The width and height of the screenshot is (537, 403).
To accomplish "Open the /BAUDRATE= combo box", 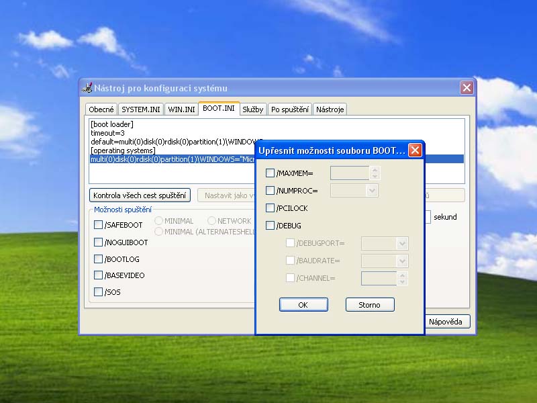I will click(402, 261).
